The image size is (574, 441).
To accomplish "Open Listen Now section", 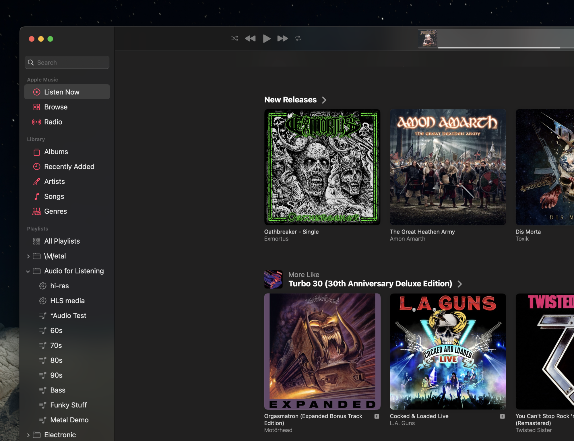I will pyautogui.click(x=67, y=92).
